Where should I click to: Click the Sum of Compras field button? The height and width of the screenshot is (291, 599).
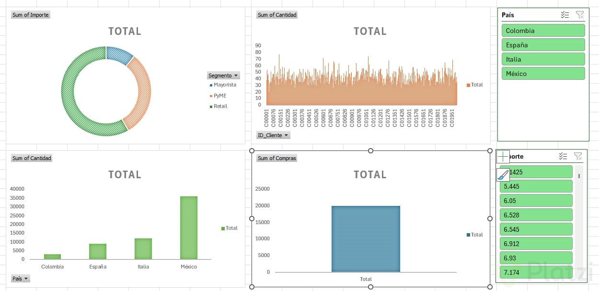(x=277, y=158)
